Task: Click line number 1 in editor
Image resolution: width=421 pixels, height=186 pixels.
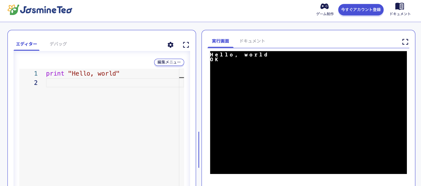Action: pyautogui.click(x=36, y=73)
